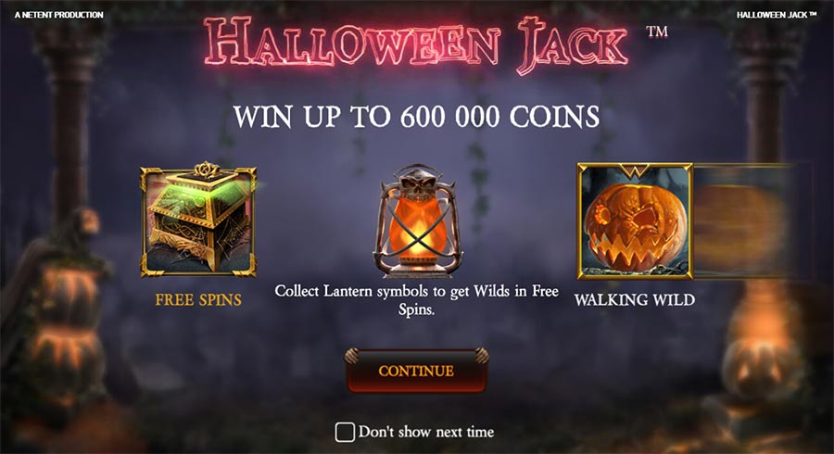
Task: Click the WALKING WILD label
Action: 635,300
